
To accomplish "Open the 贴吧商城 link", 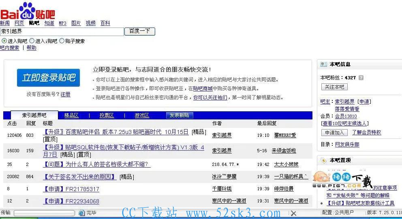I will pyautogui.click(x=203, y=89).
